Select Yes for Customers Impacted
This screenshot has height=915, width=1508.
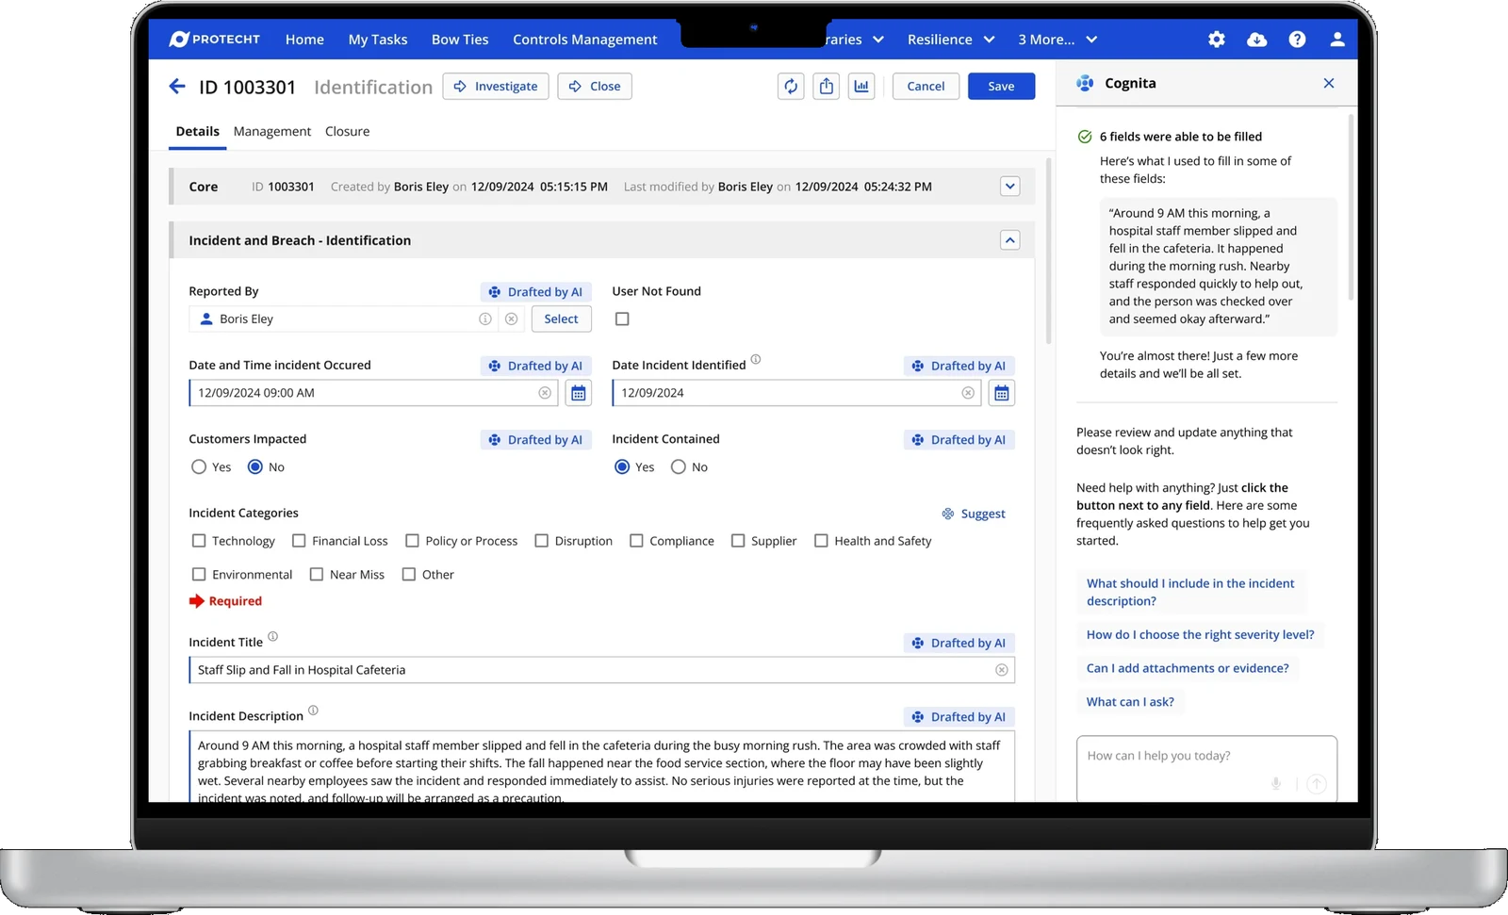pyautogui.click(x=199, y=467)
